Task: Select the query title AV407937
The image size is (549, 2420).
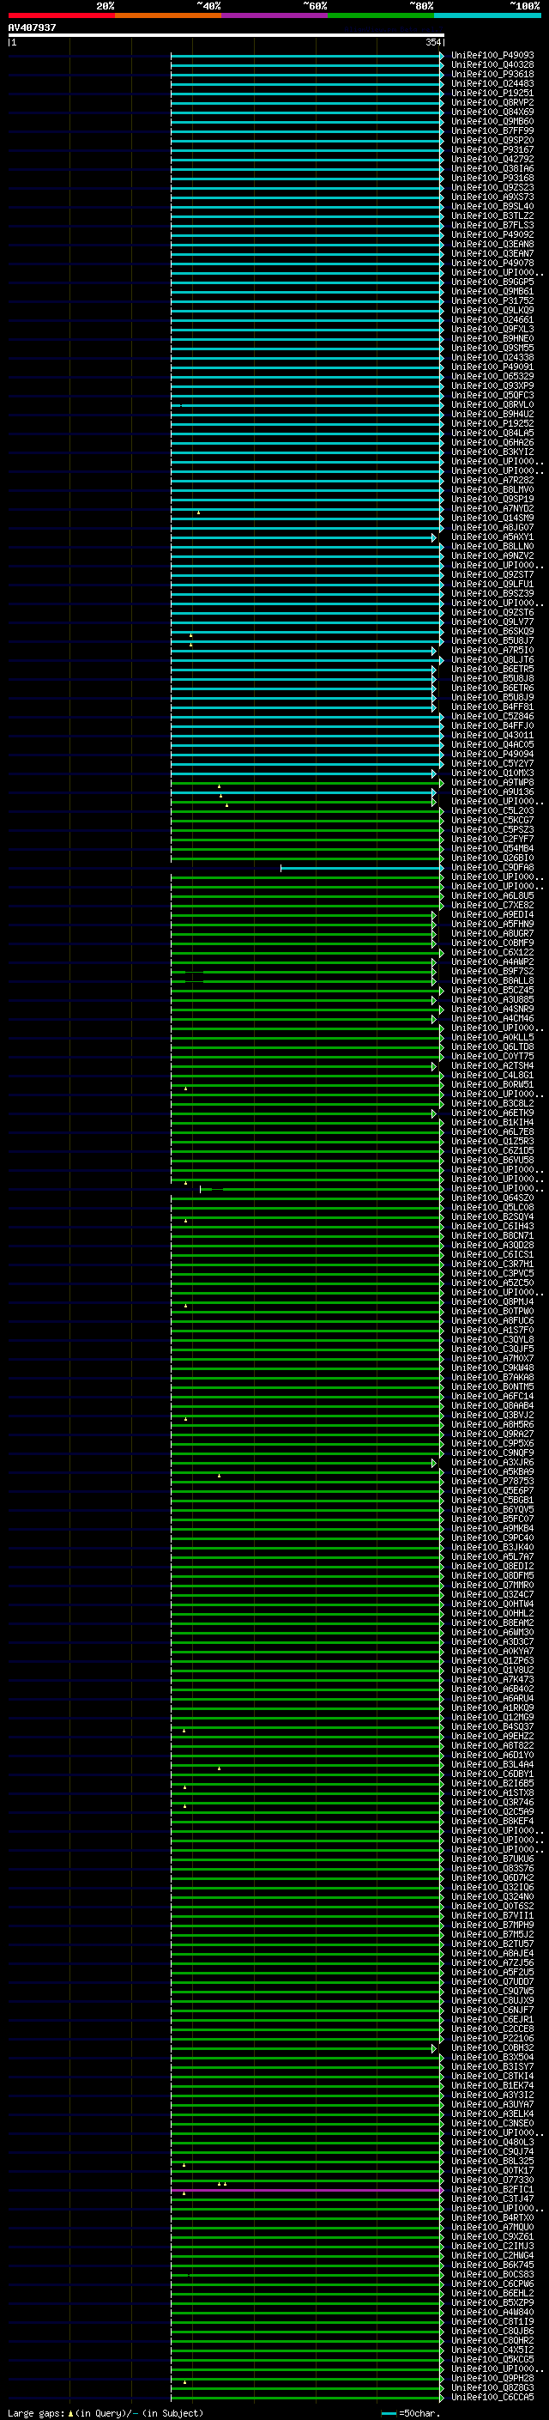Action: 32,27
